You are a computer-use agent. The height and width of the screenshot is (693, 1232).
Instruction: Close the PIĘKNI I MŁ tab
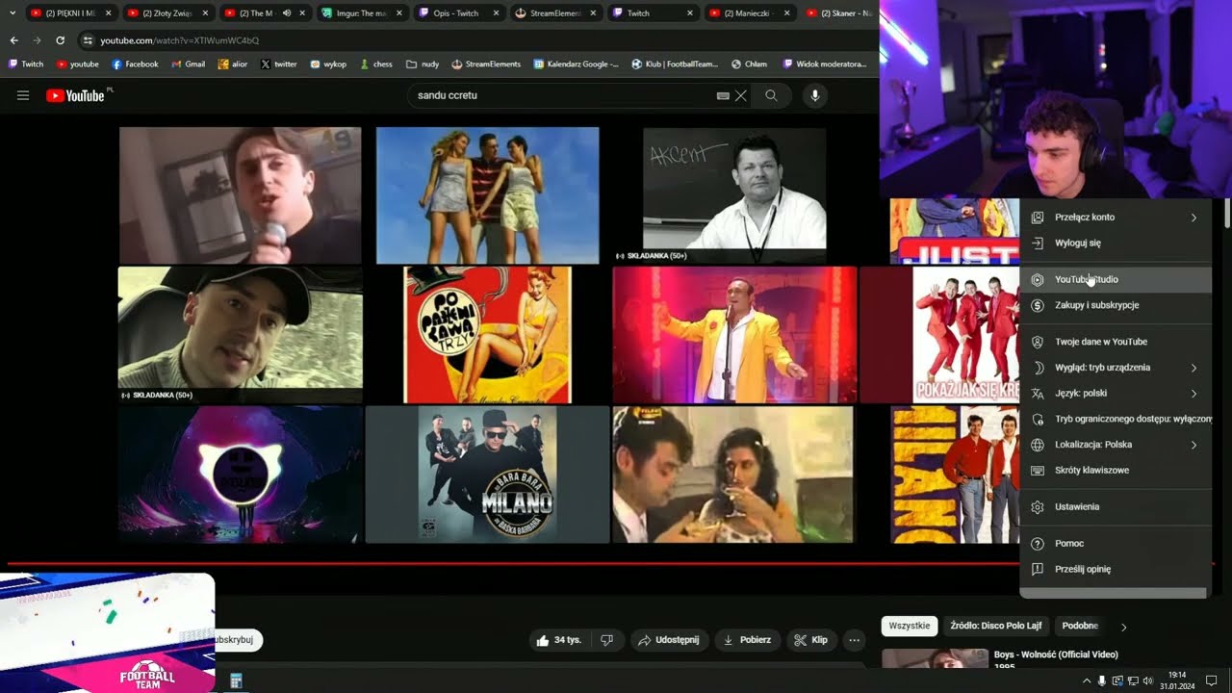tap(108, 13)
